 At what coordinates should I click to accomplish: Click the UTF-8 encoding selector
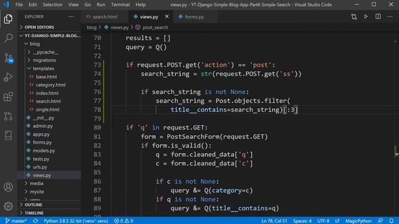tap(323, 221)
